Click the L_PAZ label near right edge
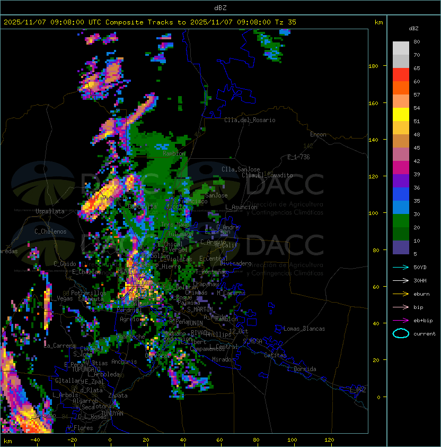 point(358,390)
